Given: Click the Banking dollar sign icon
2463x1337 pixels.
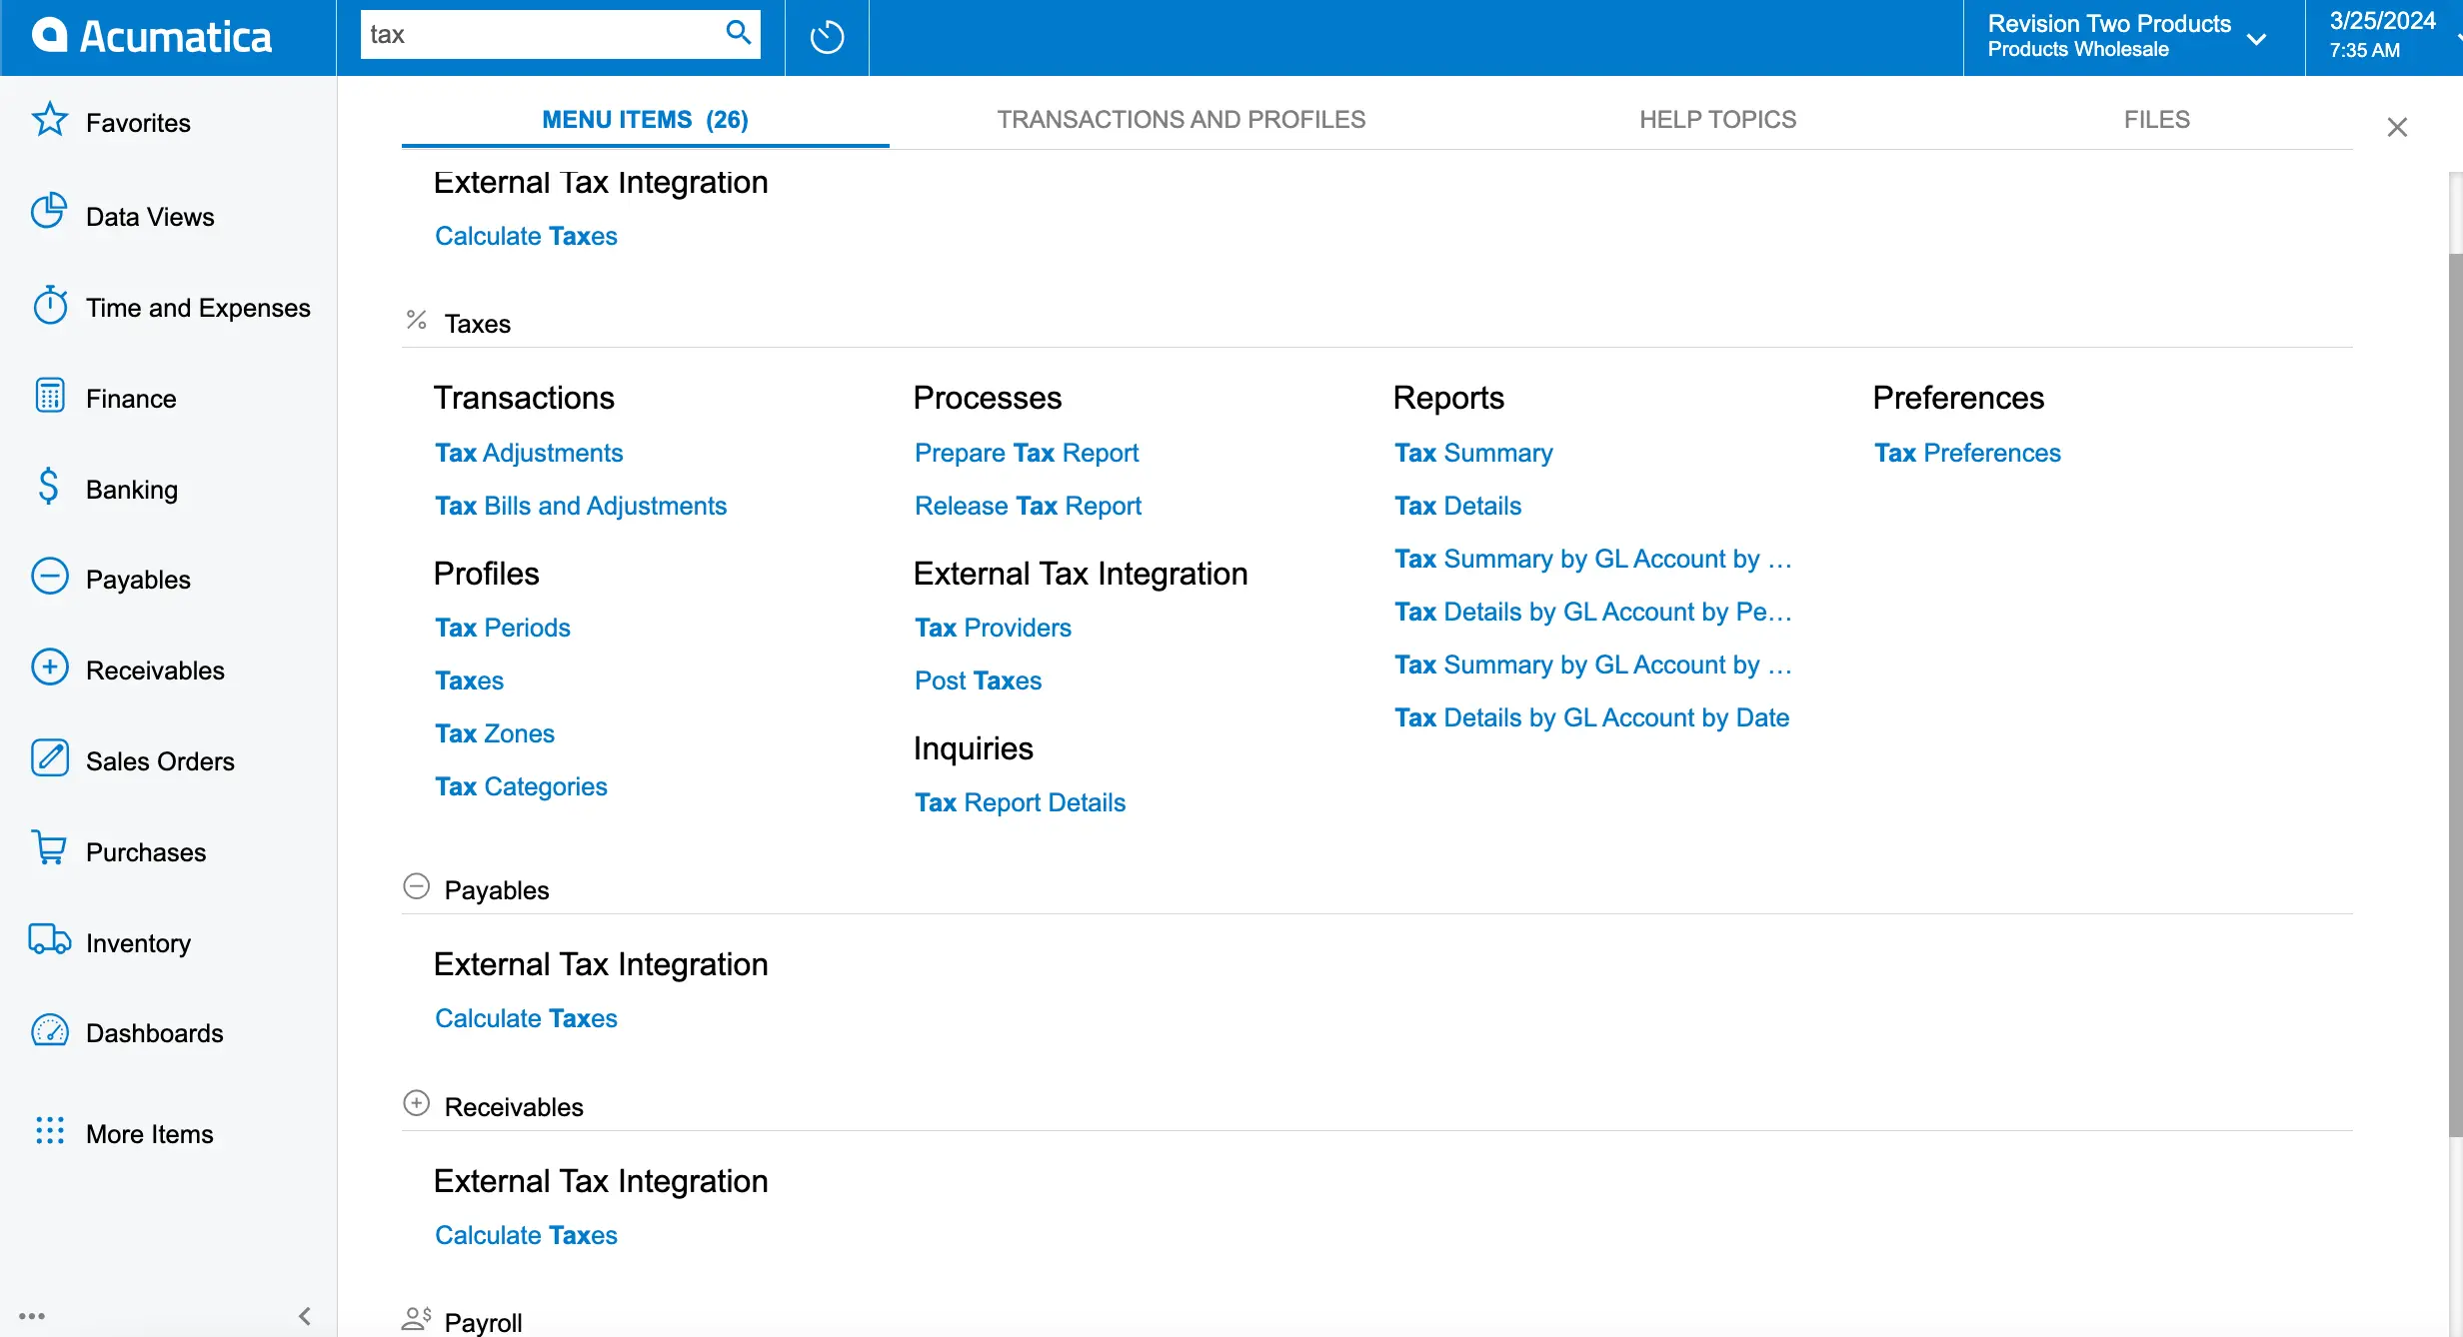Looking at the screenshot, I should coord(46,488).
